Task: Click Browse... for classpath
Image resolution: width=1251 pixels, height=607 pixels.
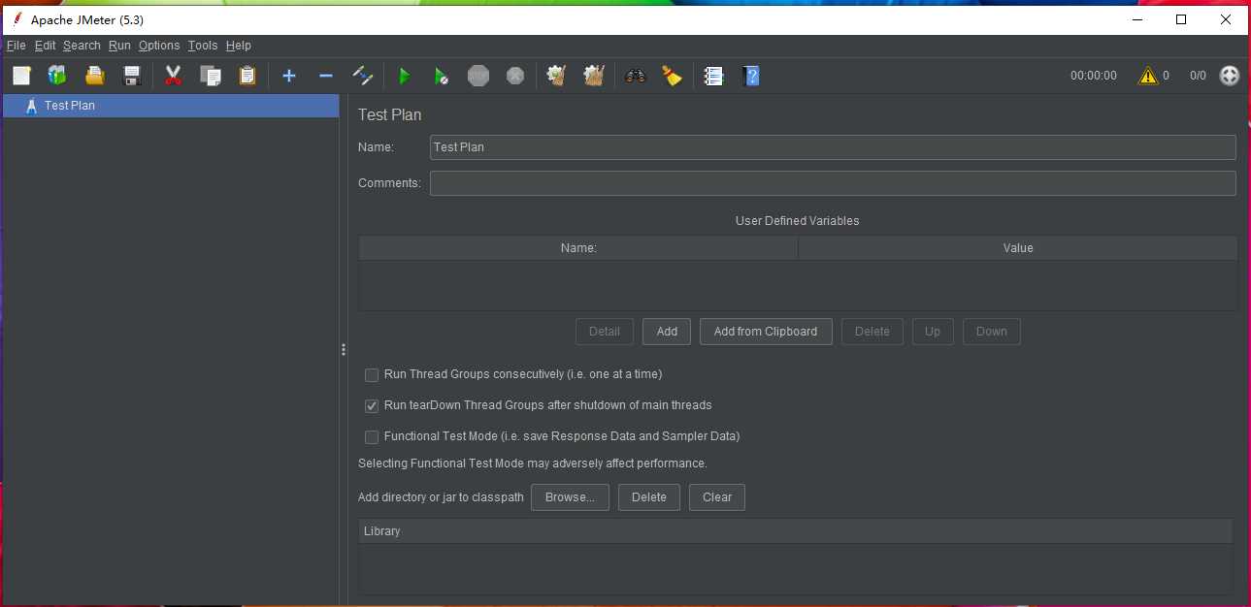Action: [570, 497]
